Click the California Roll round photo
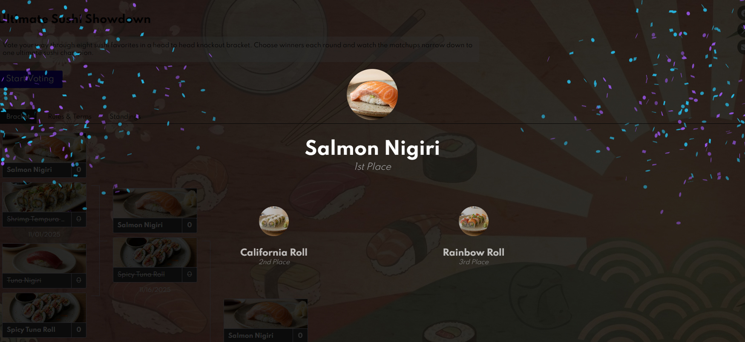Viewport: 745px width, 342px height. click(274, 221)
